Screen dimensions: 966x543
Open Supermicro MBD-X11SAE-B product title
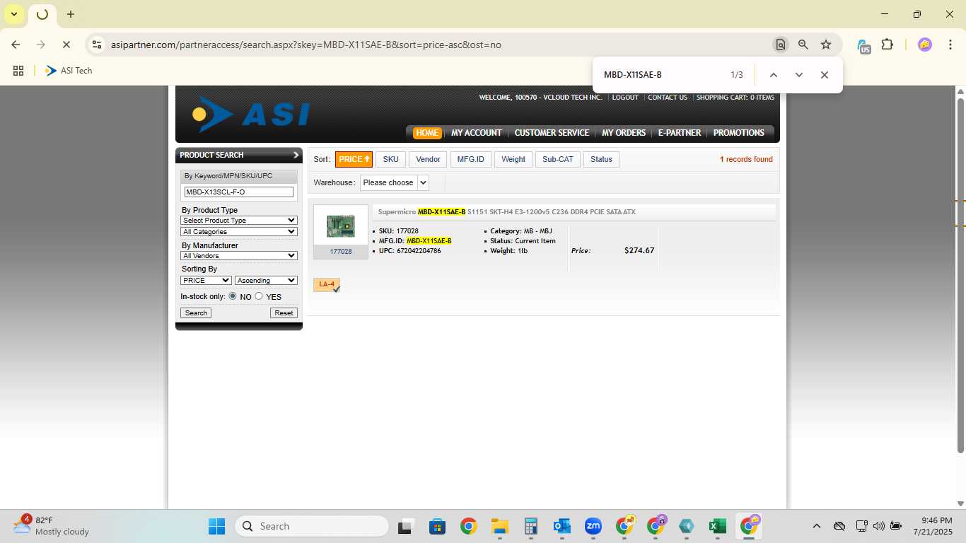506,212
